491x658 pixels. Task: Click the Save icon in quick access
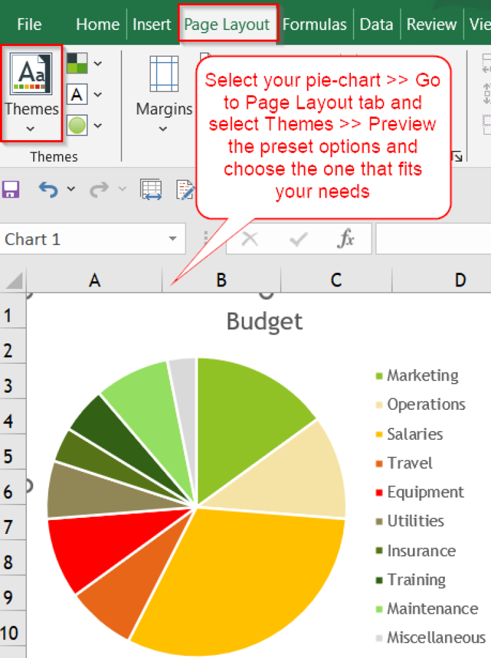pos(11,190)
